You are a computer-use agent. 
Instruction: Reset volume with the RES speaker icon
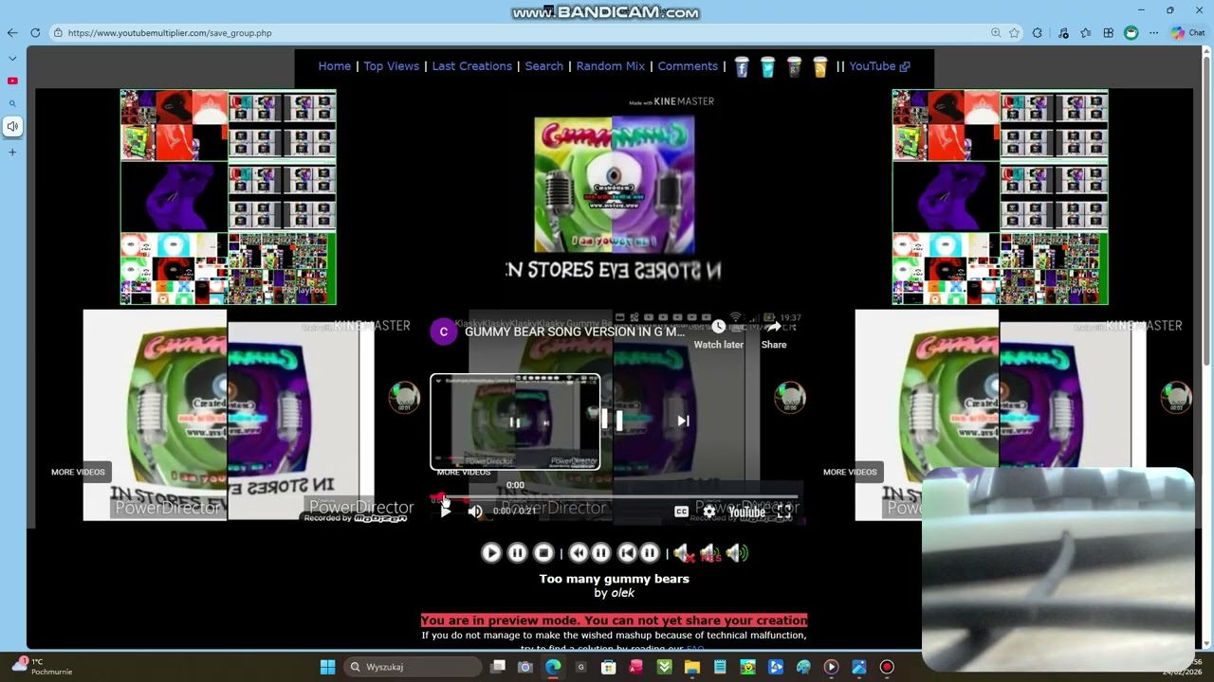[x=710, y=553]
